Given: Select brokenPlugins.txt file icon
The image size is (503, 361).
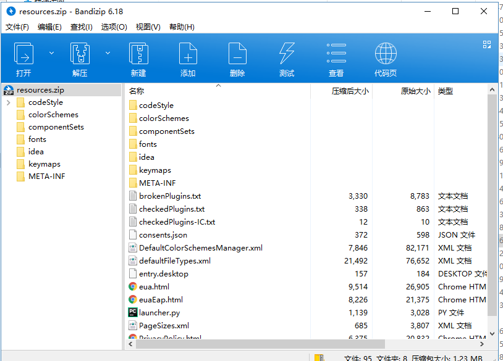Looking at the screenshot, I should [133, 196].
